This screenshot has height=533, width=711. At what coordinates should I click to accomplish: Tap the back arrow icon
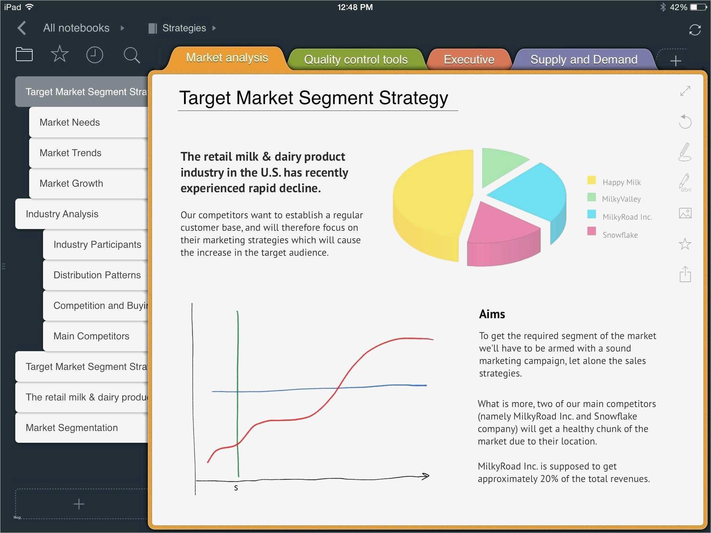tap(22, 28)
